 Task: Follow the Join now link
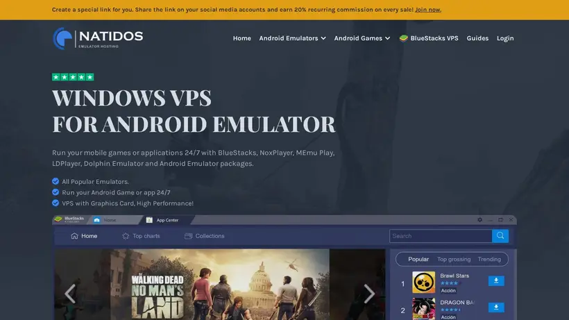(x=428, y=10)
